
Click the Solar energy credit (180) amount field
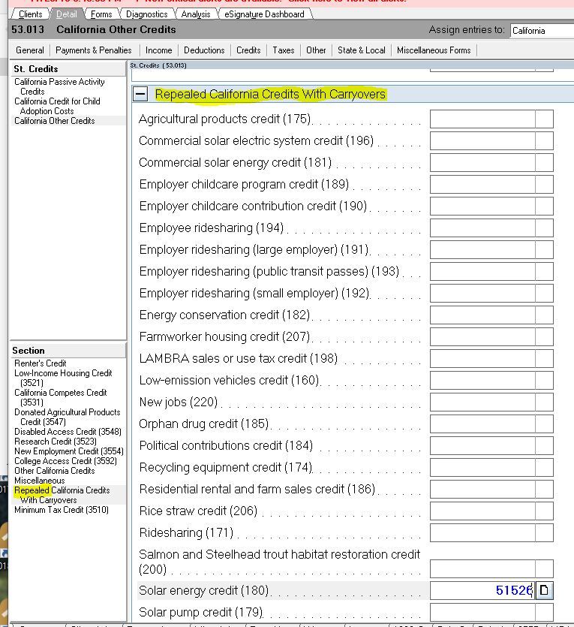click(x=482, y=591)
